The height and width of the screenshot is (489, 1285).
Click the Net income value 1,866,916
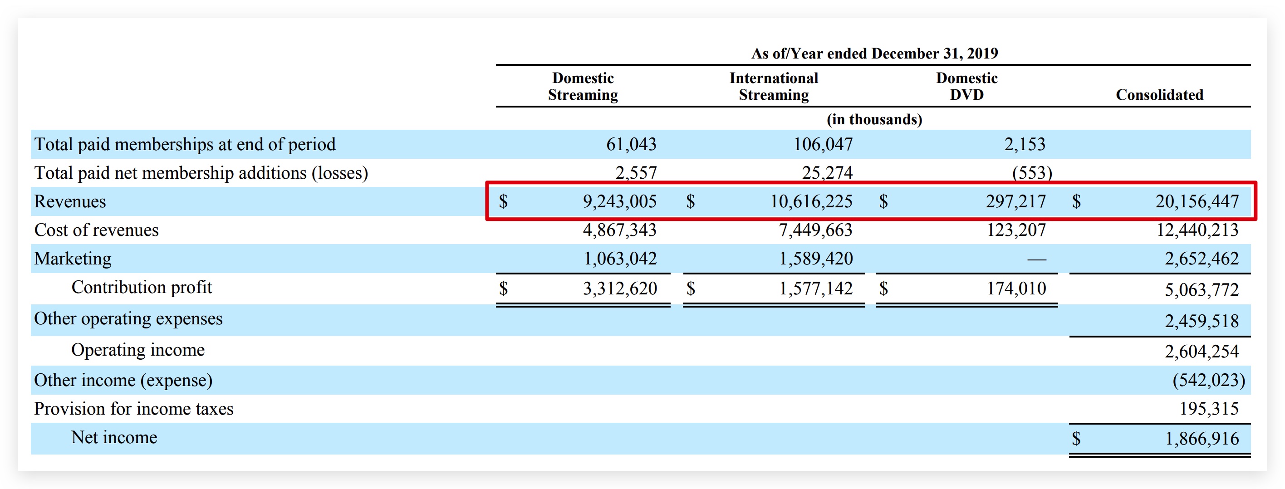(x=1201, y=439)
